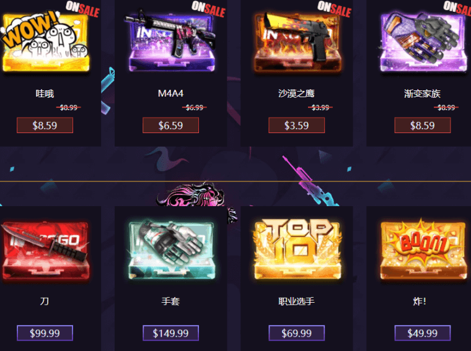Purchase the knife case for $99.99
Image resolution: width=471 pixels, height=351 pixels.
(x=45, y=333)
